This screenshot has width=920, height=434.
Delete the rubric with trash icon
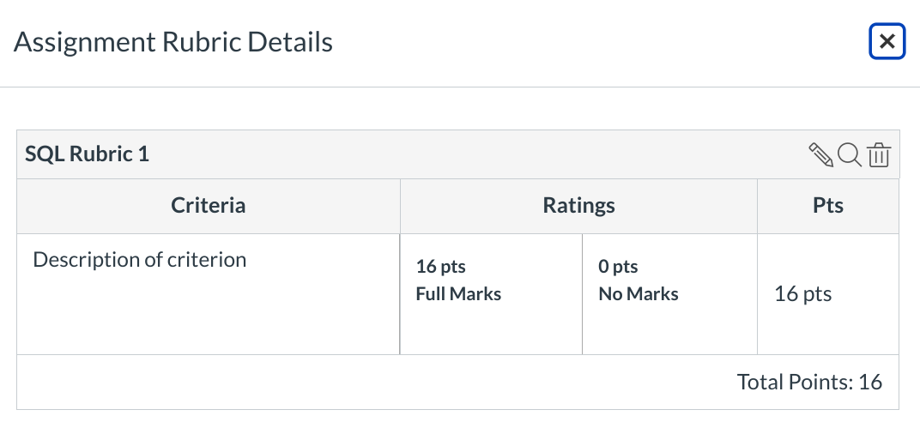[878, 155]
